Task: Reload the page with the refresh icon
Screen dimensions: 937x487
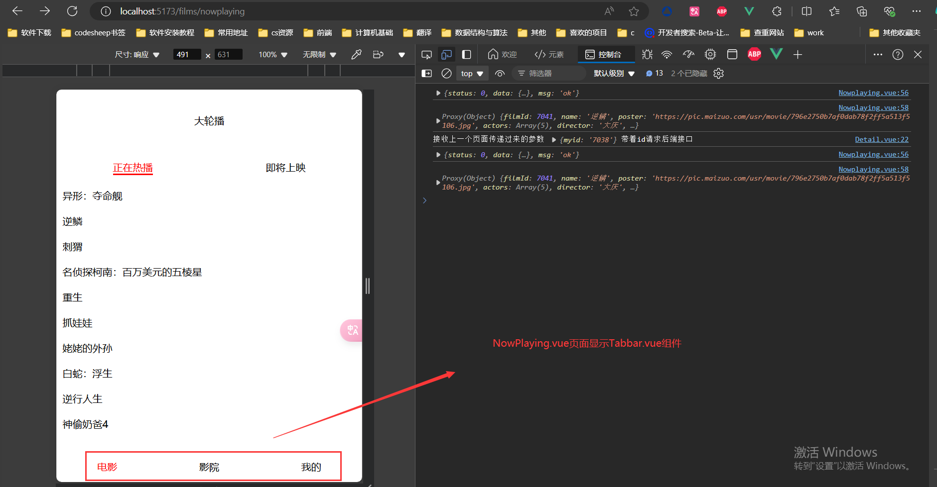Action: coord(72,11)
